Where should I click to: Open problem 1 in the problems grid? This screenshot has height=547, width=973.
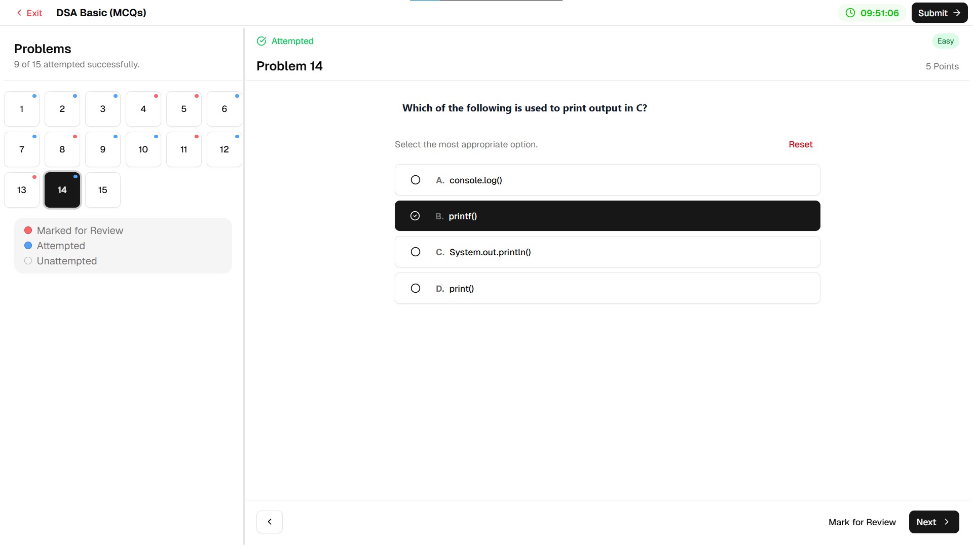tap(22, 109)
